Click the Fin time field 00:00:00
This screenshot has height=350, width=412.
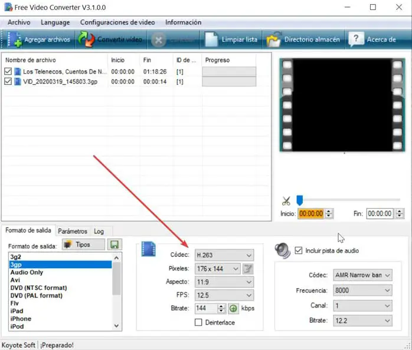pos(380,213)
